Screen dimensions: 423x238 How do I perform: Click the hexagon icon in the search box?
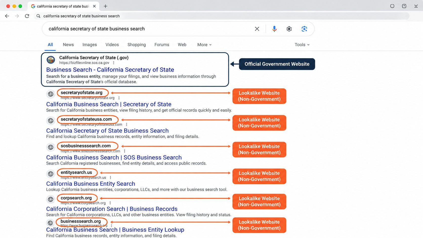[289, 29]
